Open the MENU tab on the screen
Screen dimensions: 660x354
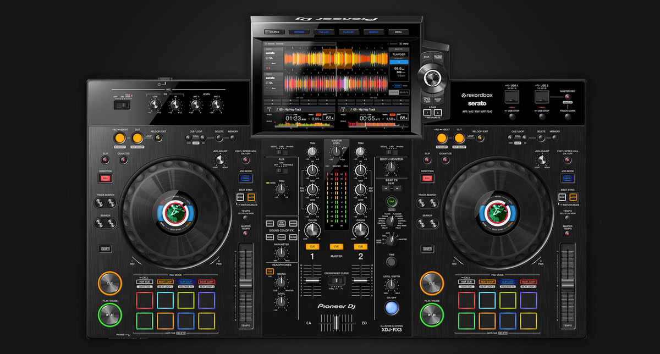point(398,32)
